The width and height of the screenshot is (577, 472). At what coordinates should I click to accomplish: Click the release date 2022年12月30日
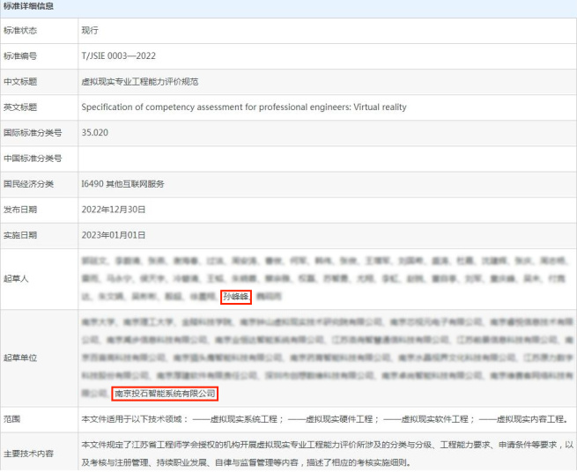pyautogui.click(x=113, y=210)
